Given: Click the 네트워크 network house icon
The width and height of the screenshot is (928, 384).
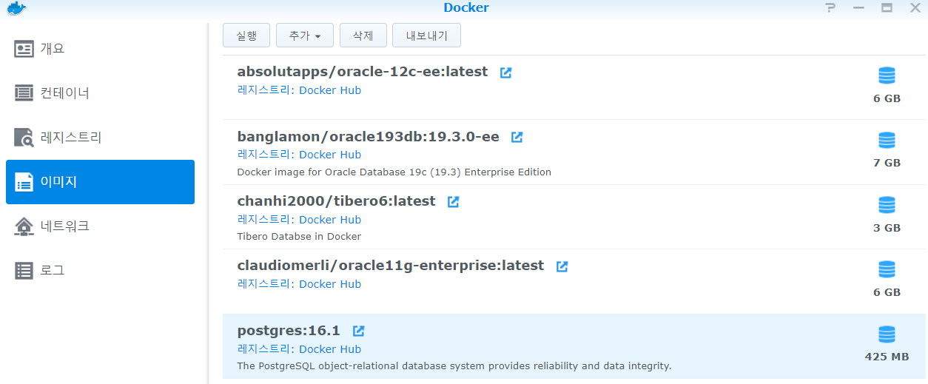Looking at the screenshot, I should click(24, 226).
